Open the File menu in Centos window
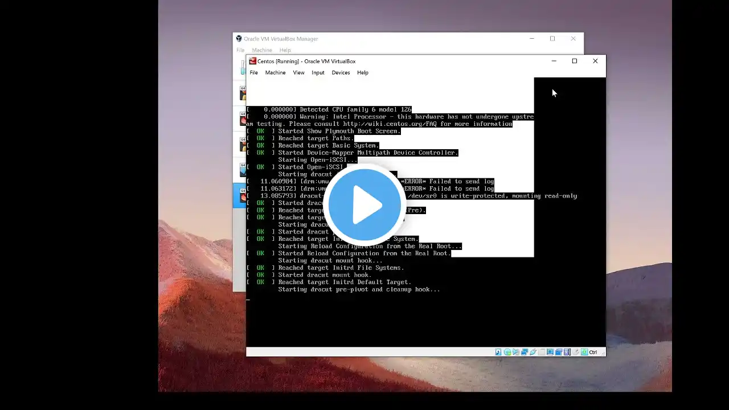 (254, 73)
